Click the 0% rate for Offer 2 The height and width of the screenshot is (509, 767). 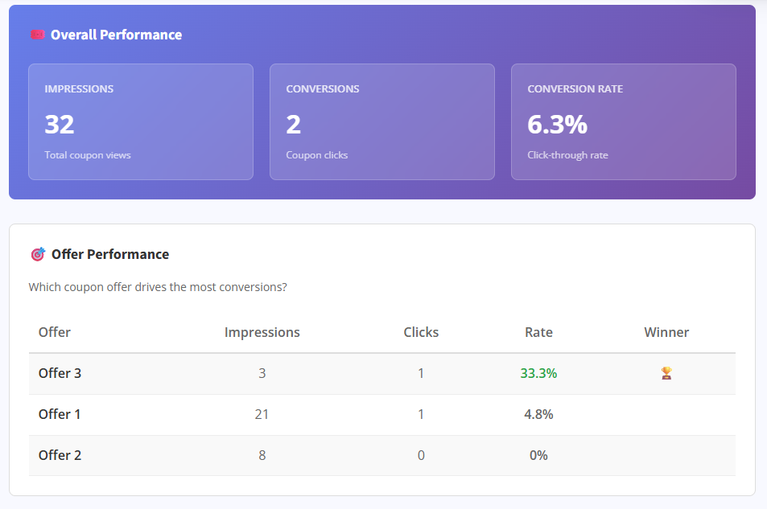[x=538, y=455]
